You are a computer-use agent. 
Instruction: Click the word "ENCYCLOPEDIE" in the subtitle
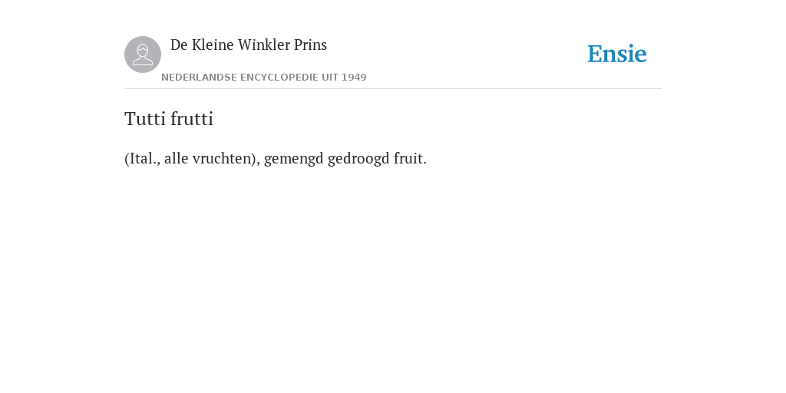tap(279, 78)
